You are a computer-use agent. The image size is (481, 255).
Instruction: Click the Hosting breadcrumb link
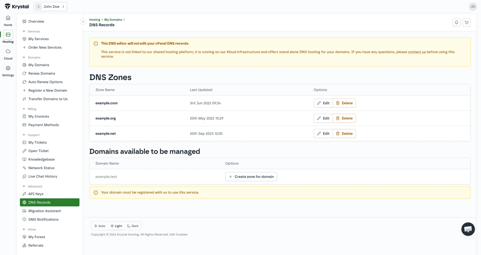coord(95,20)
